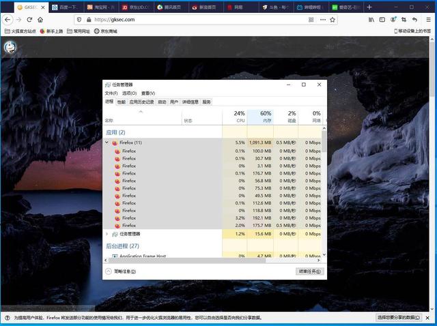This screenshot has width=437, height=326.
Task: Select the Firefox row using 30.7 MB
Action: 212,159
